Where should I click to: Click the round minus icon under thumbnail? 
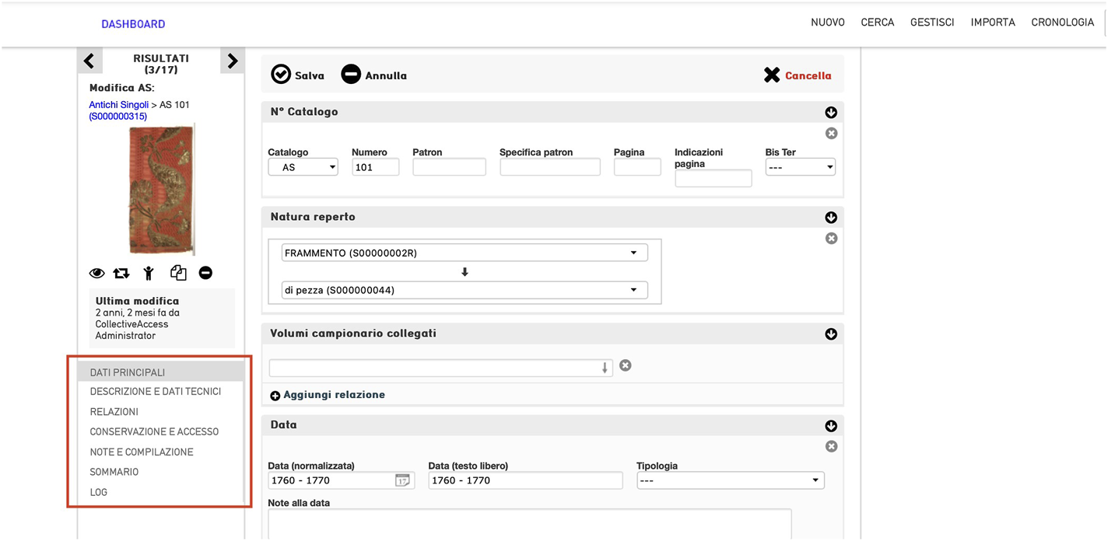tap(205, 273)
